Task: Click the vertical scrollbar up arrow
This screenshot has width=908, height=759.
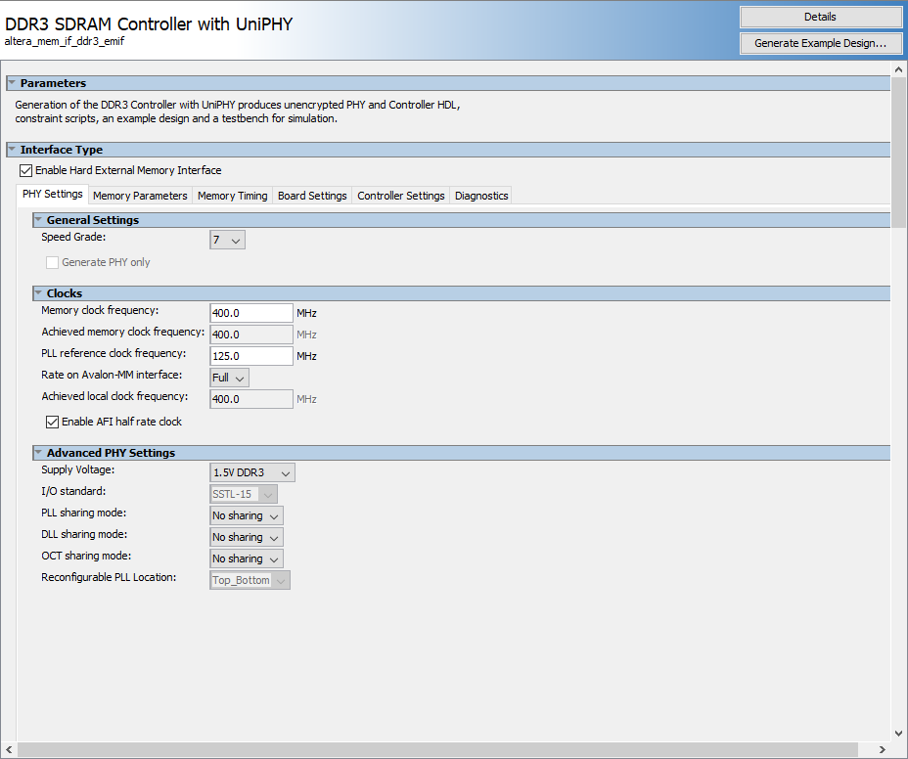Action: pyautogui.click(x=899, y=69)
